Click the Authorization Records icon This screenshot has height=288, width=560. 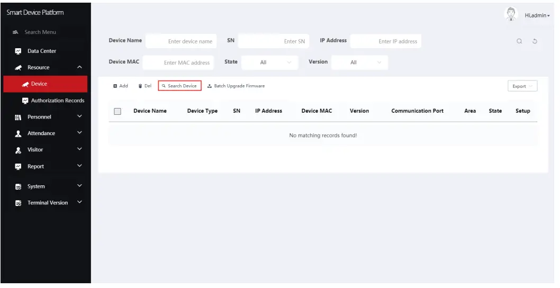pyautogui.click(x=25, y=101)
